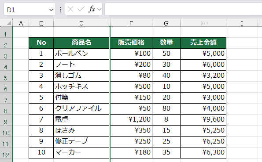Select the 付箋 cell
This screenshot has height=162, width=262.
(x=81, y=98)
